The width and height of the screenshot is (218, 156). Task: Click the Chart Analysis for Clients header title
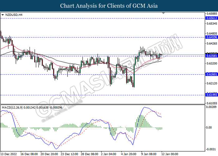109,6
